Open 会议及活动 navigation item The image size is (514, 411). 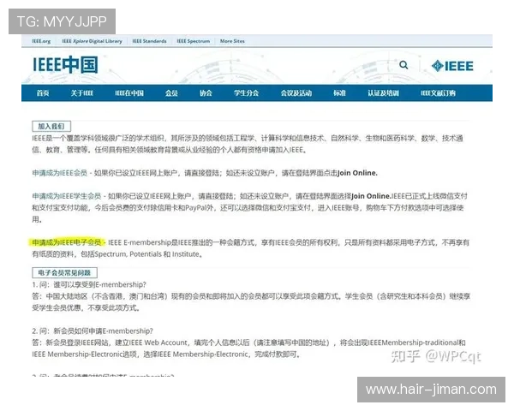click(x=296, y=93)
